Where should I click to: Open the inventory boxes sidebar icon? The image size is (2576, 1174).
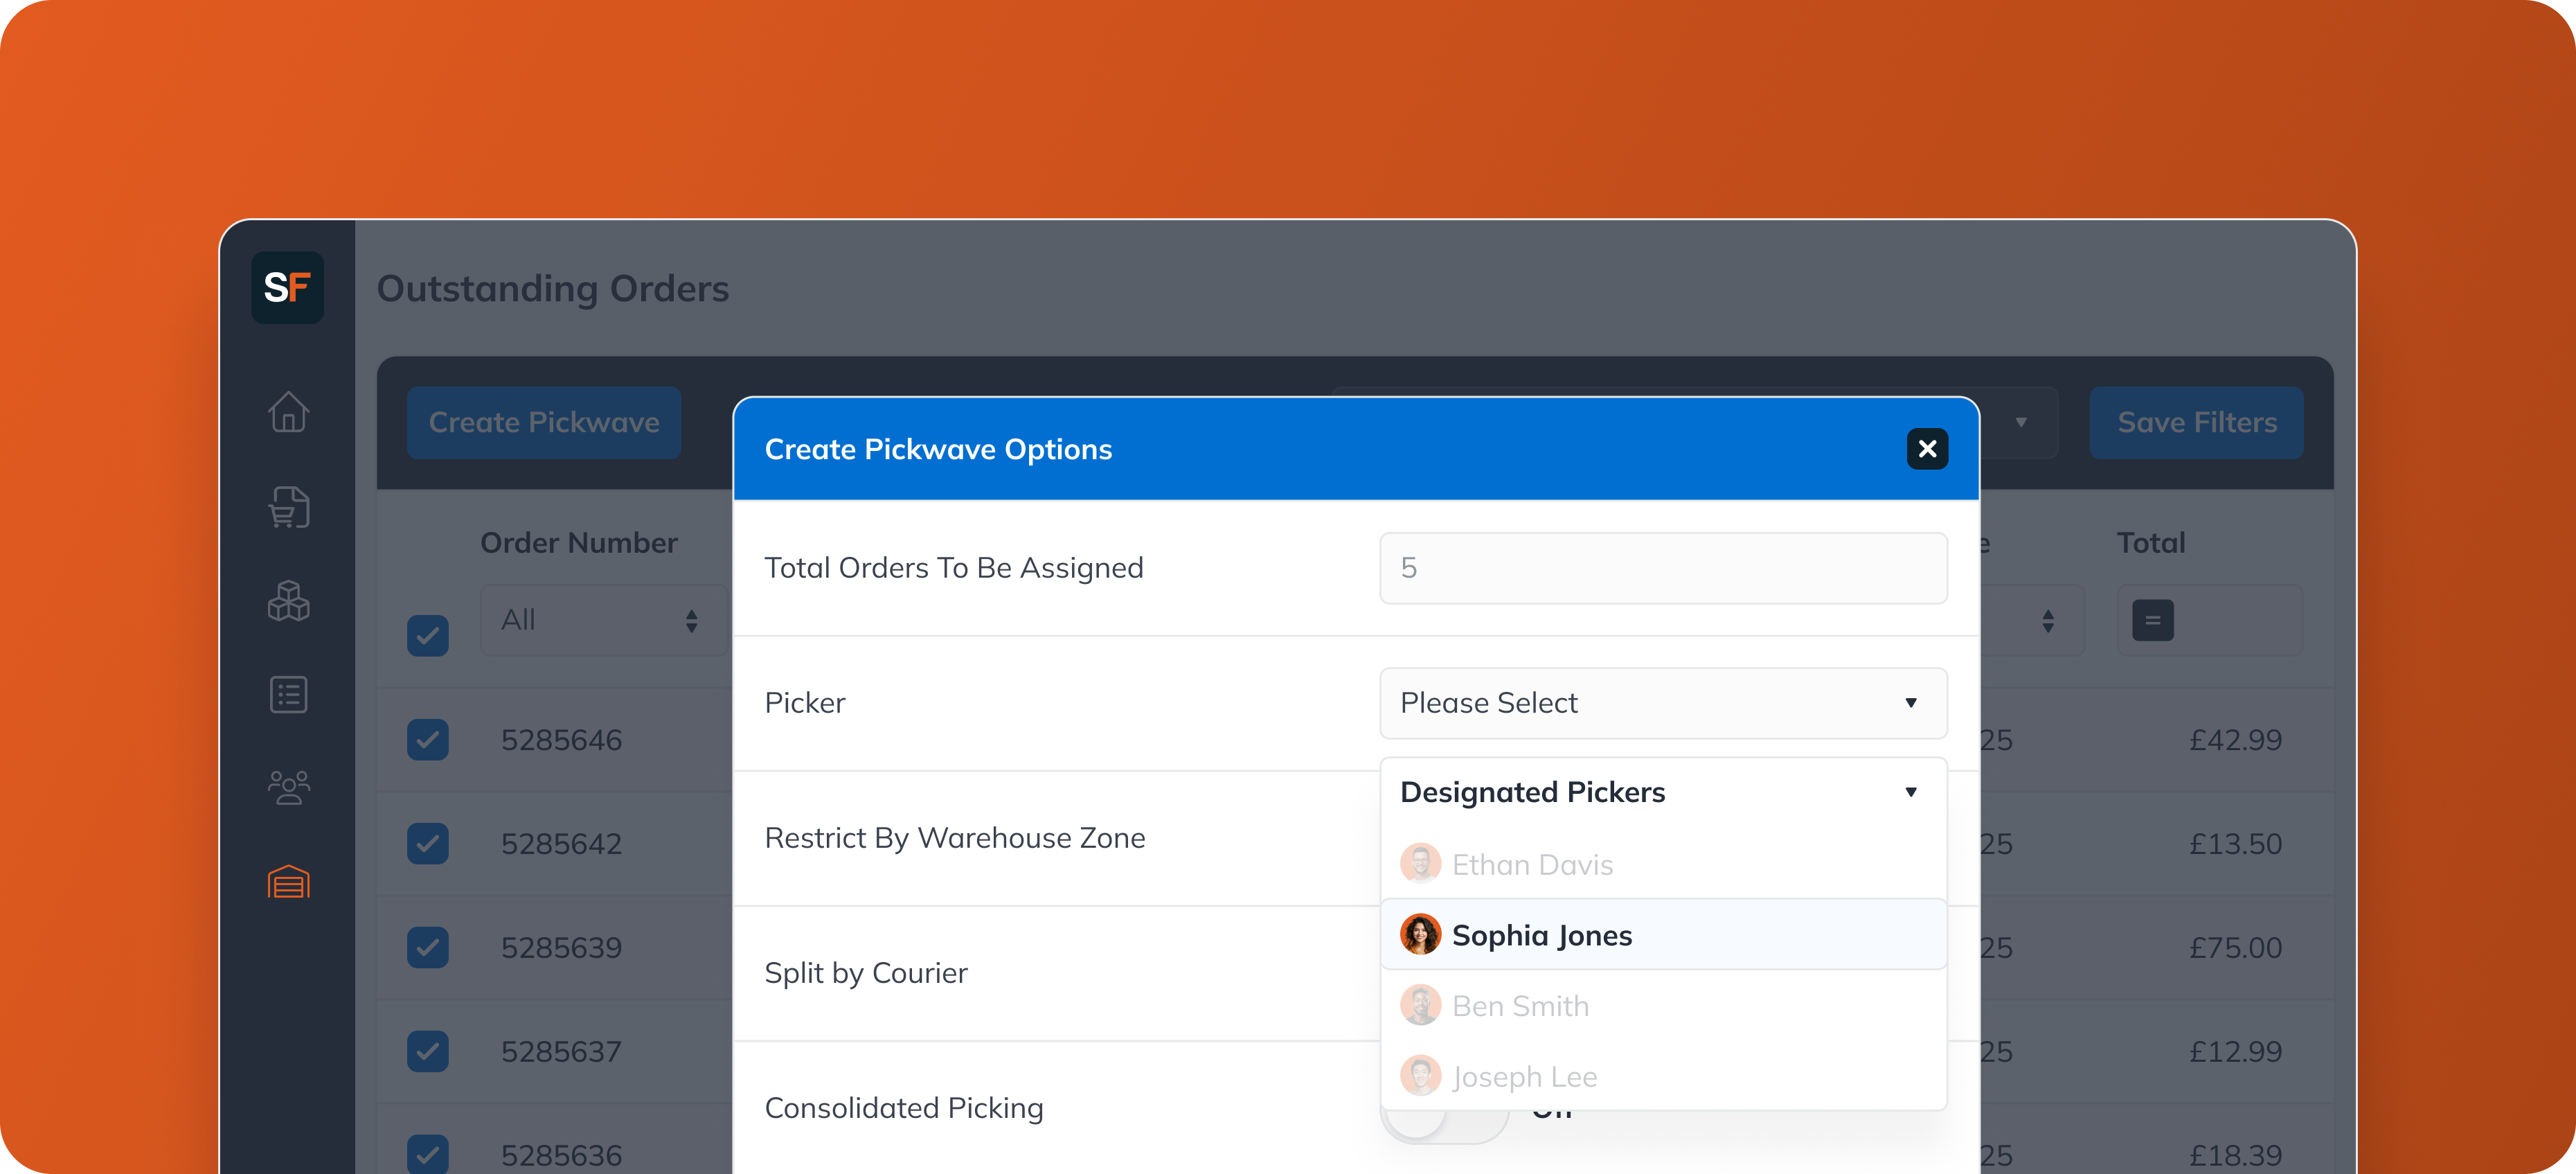(288, 601)
